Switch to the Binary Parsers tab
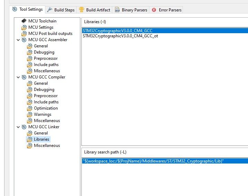Image resolution: width=248 pixels, height=196 pixels. click(x=131, y=10)
